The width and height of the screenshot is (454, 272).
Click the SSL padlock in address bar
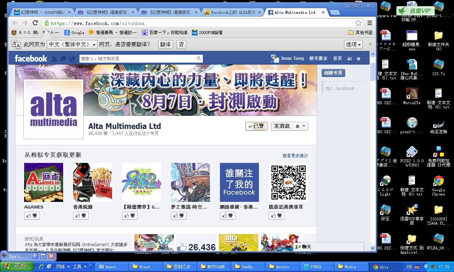click(x=46, y=23)
